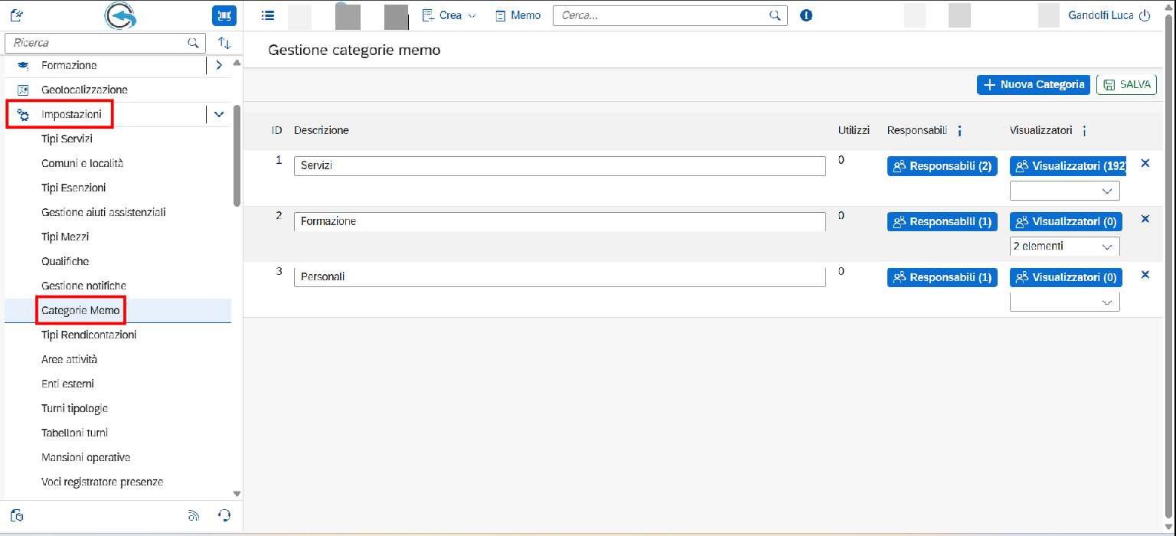
Task: Expand the Formazione menu arrow
Action: click(x=219, y=65)
